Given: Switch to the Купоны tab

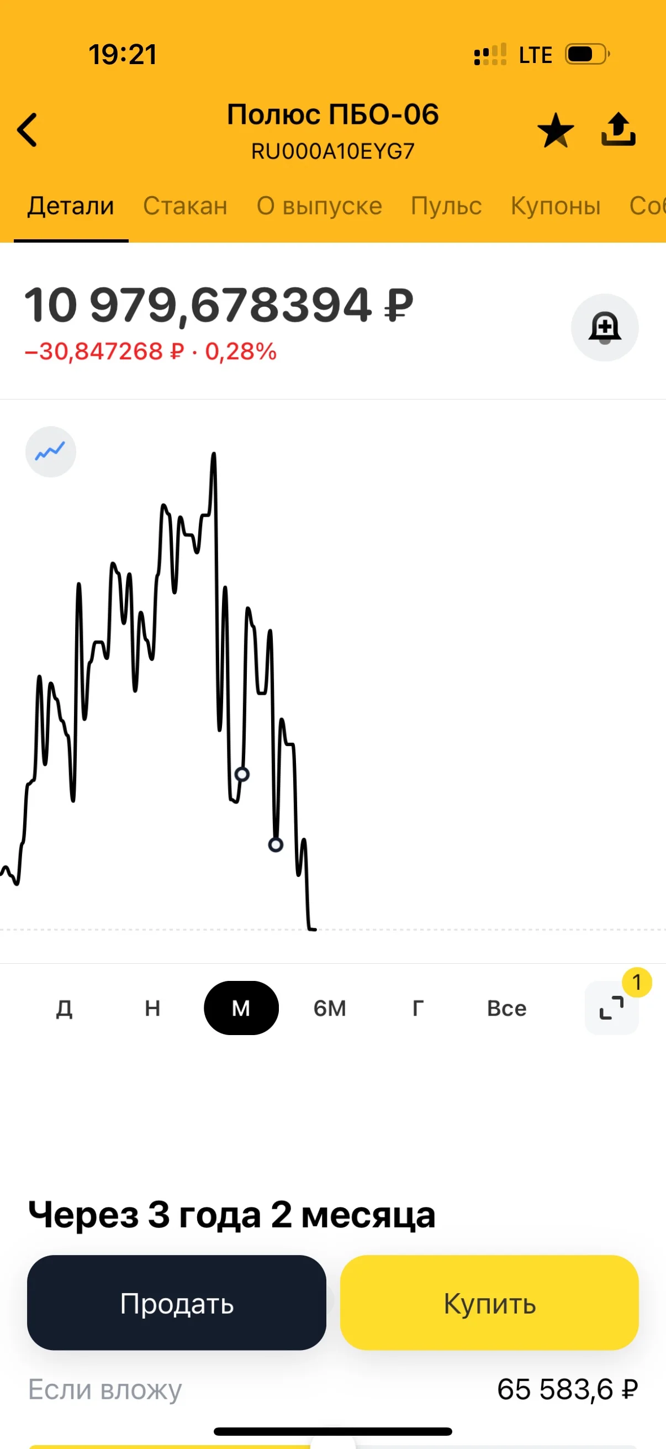Looking at the screenshot, I should coord(556,206).
